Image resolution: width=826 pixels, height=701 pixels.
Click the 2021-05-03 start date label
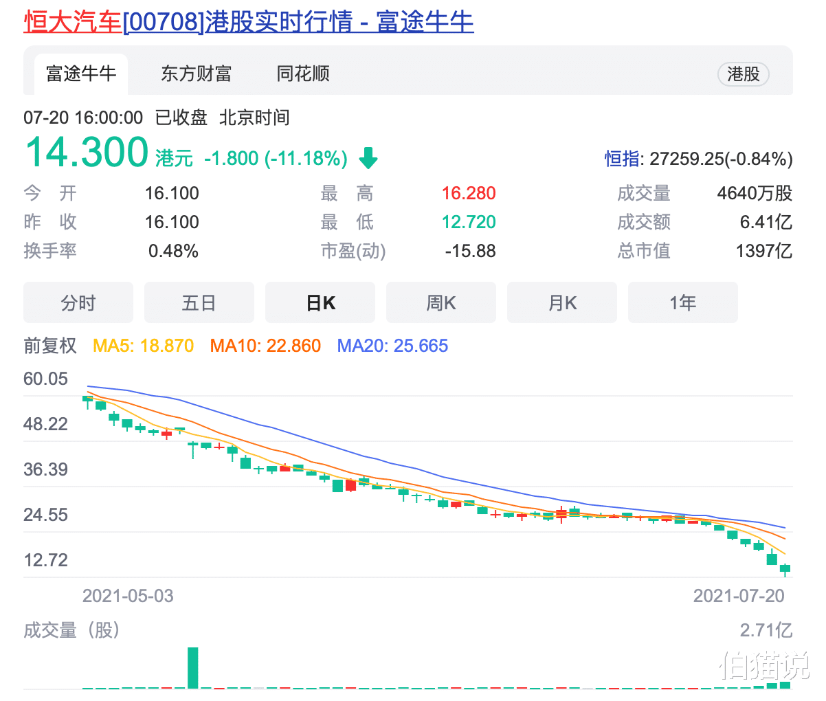coord(128,595)
